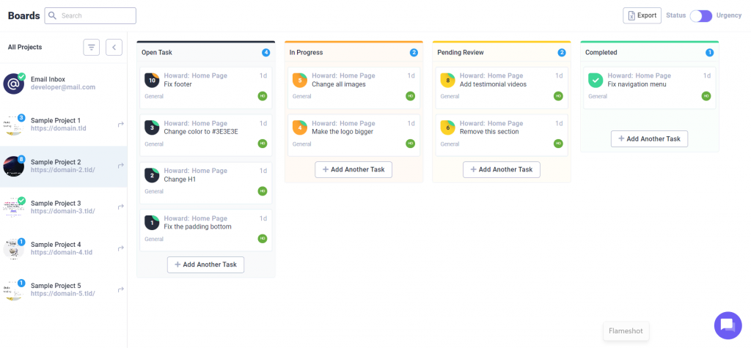Click the number 4 badge on Make the logo bigger
751x348 pixels.
(x=300, y=127)
